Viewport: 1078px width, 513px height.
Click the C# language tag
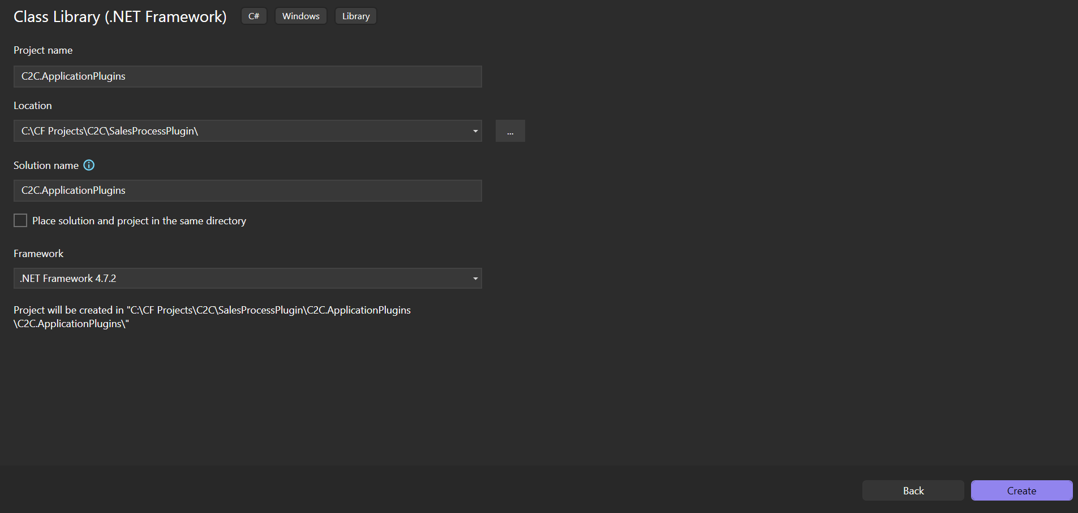point(254,16)
